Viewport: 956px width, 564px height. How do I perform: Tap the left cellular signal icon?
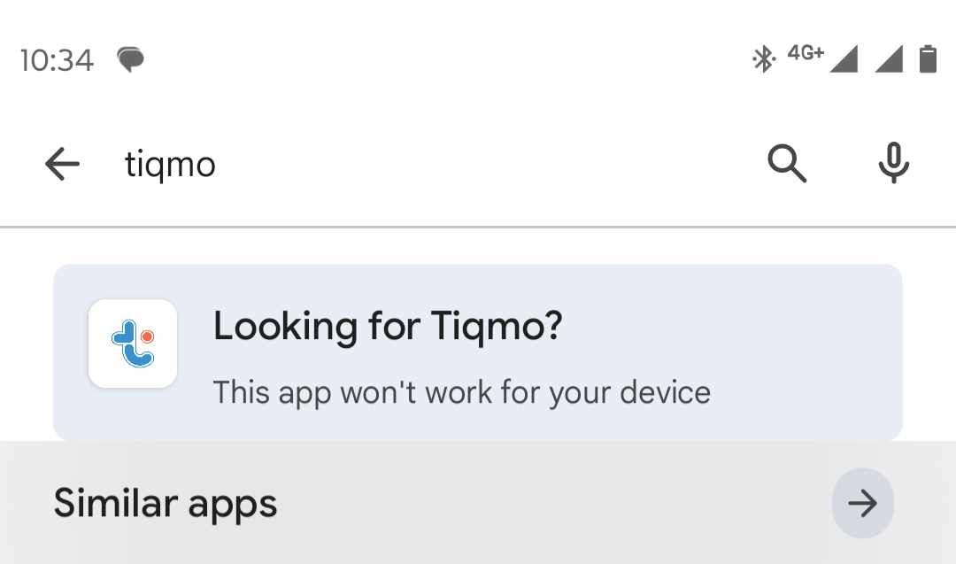point(844,60)
